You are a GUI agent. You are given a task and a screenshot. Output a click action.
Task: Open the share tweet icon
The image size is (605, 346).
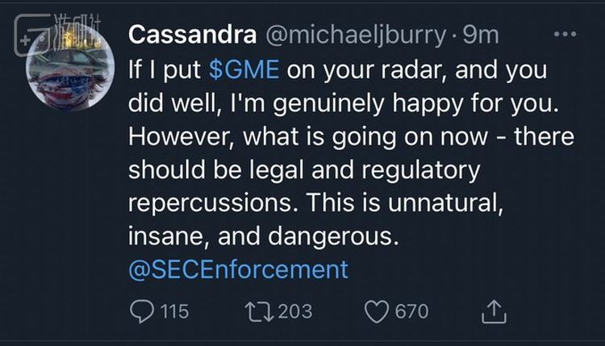click(494, 310)
